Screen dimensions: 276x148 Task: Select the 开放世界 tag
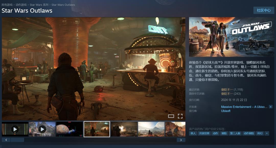[204, 133]
